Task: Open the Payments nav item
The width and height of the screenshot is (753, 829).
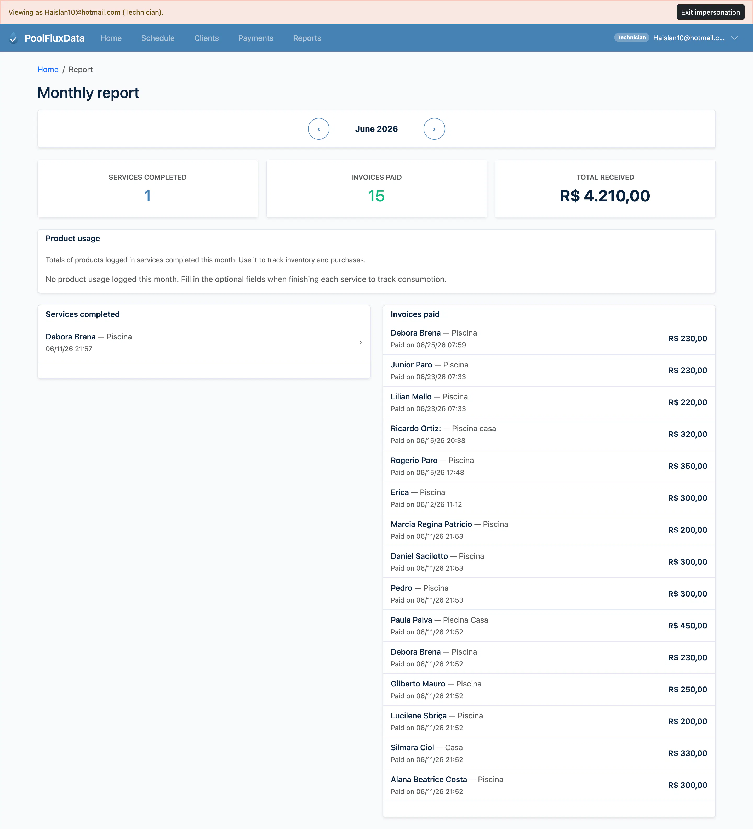Action: tap(256, 38)
